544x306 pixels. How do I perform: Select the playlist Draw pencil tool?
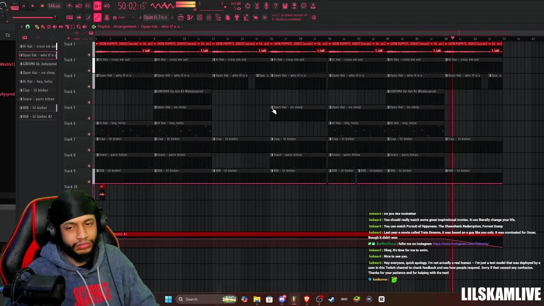click(x=37, y=27)
